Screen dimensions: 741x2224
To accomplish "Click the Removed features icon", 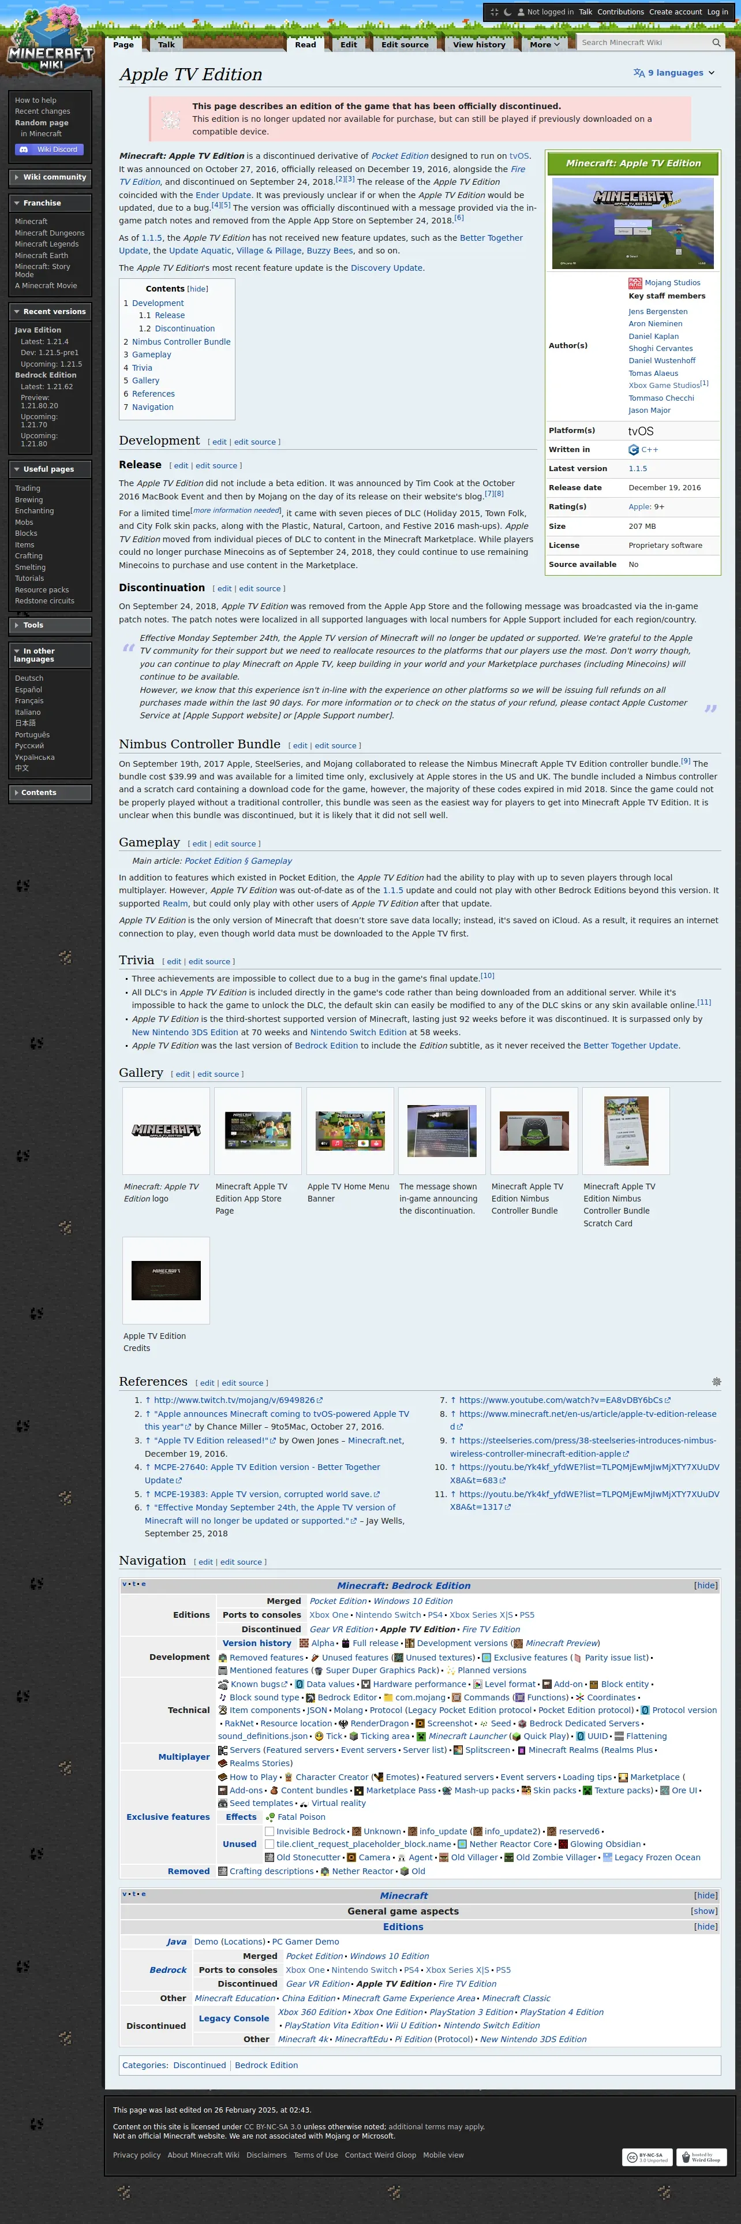I will pos(223,1658).
